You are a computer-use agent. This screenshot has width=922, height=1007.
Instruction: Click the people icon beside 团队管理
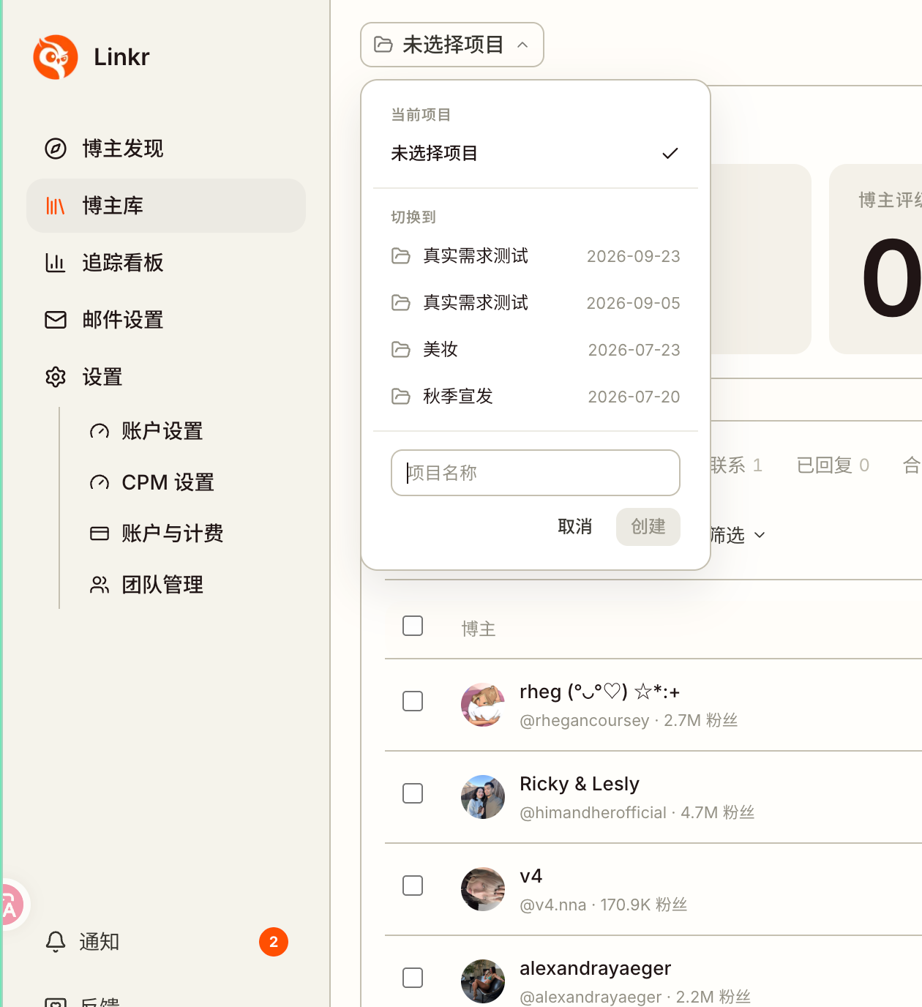pyautogui.click(x=100, y=585)
